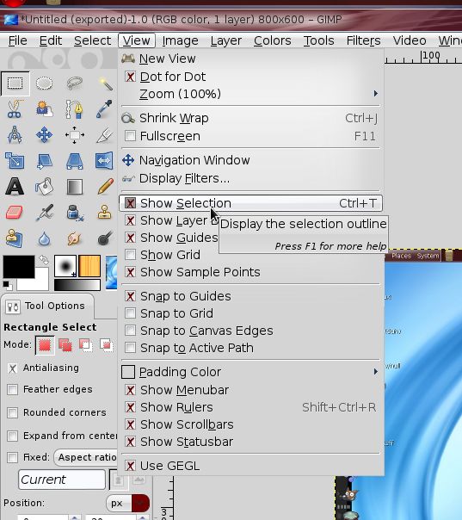Select the Clone stamp tool
This screenshot has height=520, width=462.
(x=105, y=213)
